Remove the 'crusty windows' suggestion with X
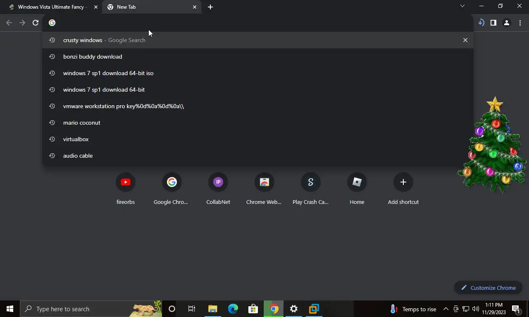 click(465, 40)
